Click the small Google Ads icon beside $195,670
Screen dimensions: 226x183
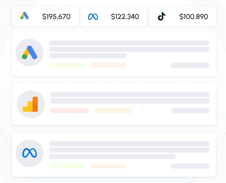pyautogui.click(x=25, y=15)
